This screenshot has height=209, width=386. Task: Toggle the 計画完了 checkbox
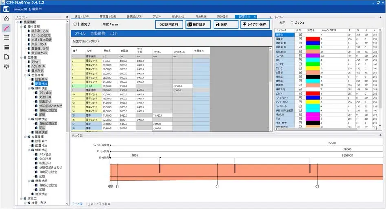point(75,24)
